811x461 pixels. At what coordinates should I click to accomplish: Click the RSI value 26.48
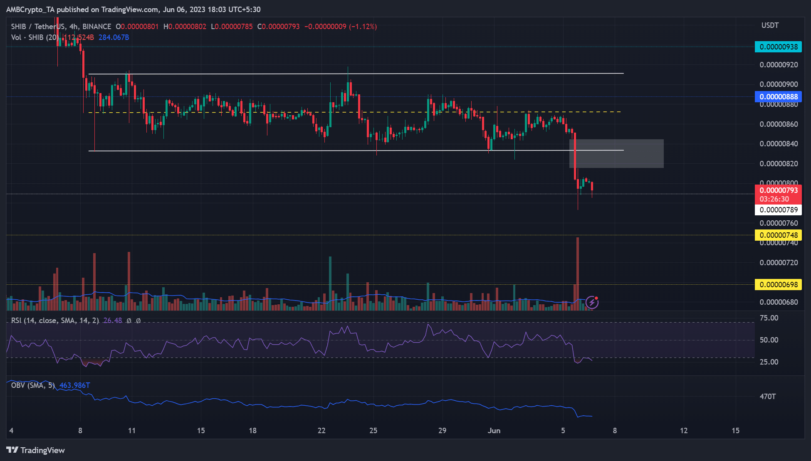point(113,320)
